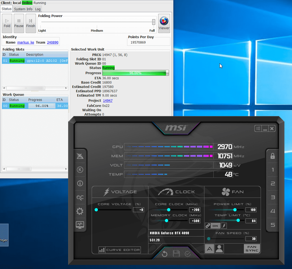Select folding slot 01 row
The height and width of the screenshot is (269, 292).
pyautogui.click(x=35, y=61)
